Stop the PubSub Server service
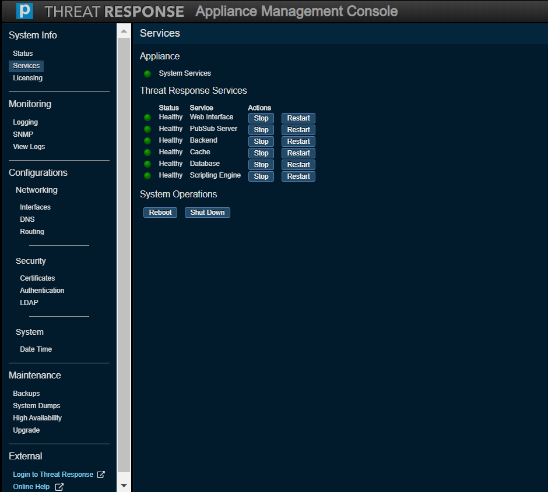 (x=261, y=129)
